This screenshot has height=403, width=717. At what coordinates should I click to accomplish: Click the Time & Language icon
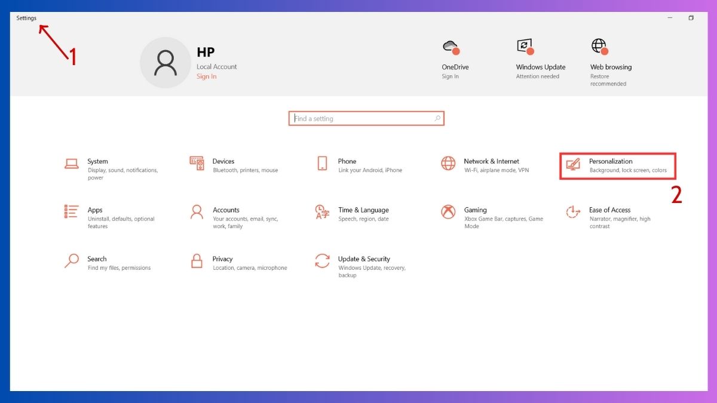(323, 212)
